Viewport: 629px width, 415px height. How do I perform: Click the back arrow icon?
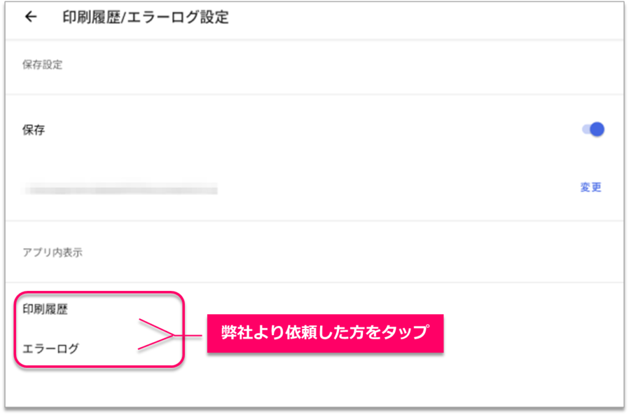(30, 17)
